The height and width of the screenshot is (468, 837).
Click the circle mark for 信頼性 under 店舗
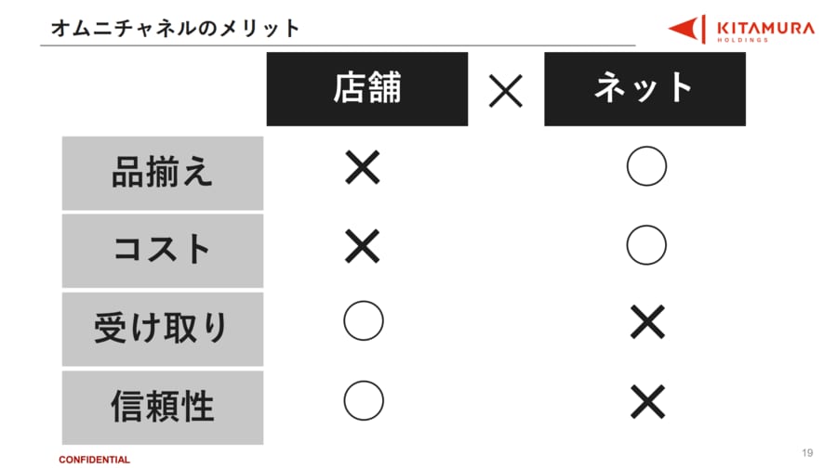tap(363, 400)
